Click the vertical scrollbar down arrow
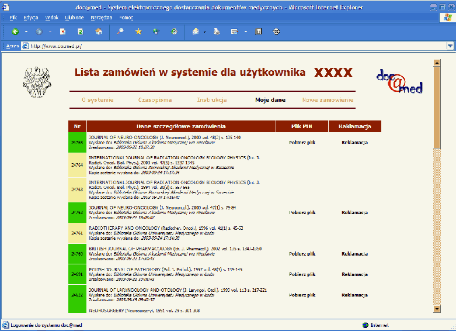 pos(436,308)
